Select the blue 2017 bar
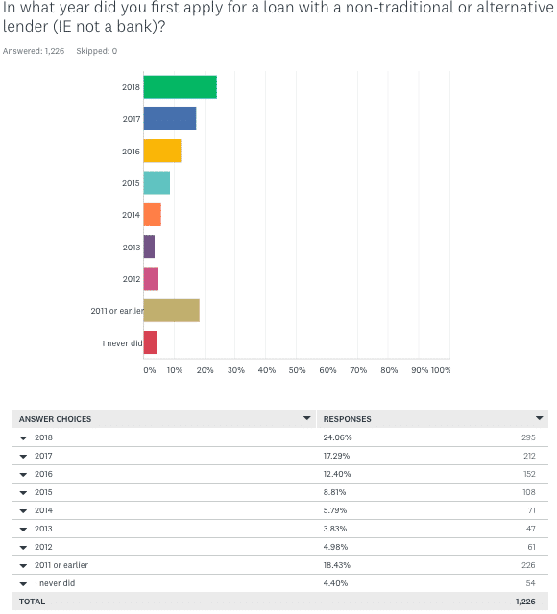The width and height of the screenshot is (557, 614). pos(170,119)
